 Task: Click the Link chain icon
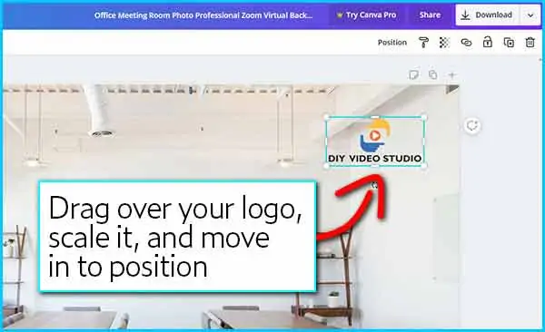466,43
